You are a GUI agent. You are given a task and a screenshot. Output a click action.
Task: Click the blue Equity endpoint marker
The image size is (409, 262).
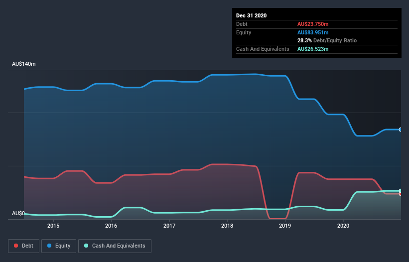(401, 130)
